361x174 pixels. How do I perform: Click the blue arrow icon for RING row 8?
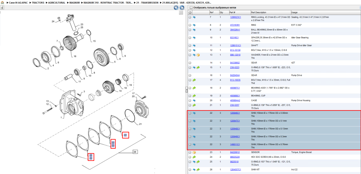tap(194, 25)
